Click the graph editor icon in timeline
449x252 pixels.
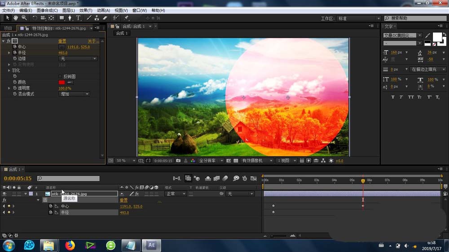point(253,178)
